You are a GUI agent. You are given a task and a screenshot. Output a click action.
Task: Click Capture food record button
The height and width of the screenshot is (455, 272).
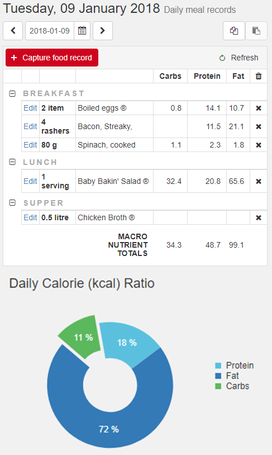pos(52,58)
